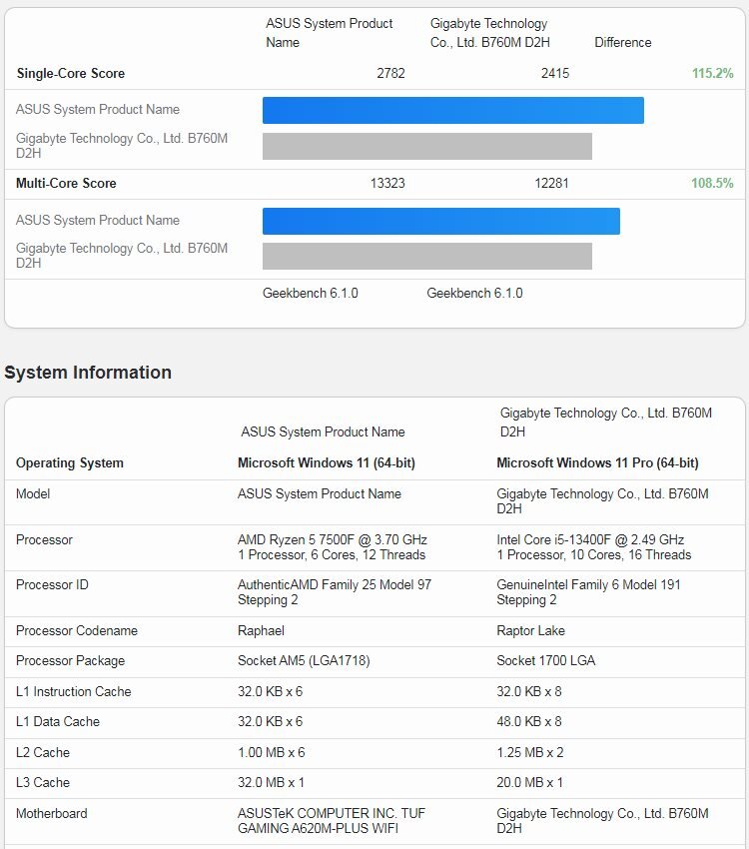Click the Multi-Core Score value 13323
The width and height of the screenshot is (749, 849).
(x=387, y=183)
